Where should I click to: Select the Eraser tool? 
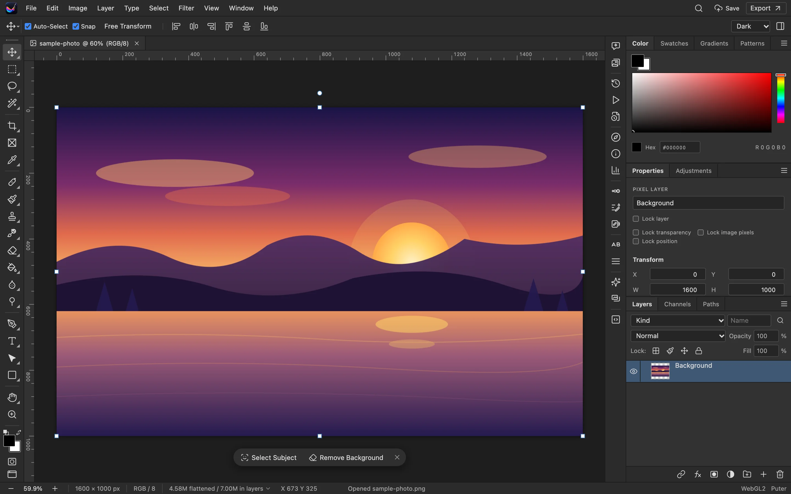click(12, 251)
